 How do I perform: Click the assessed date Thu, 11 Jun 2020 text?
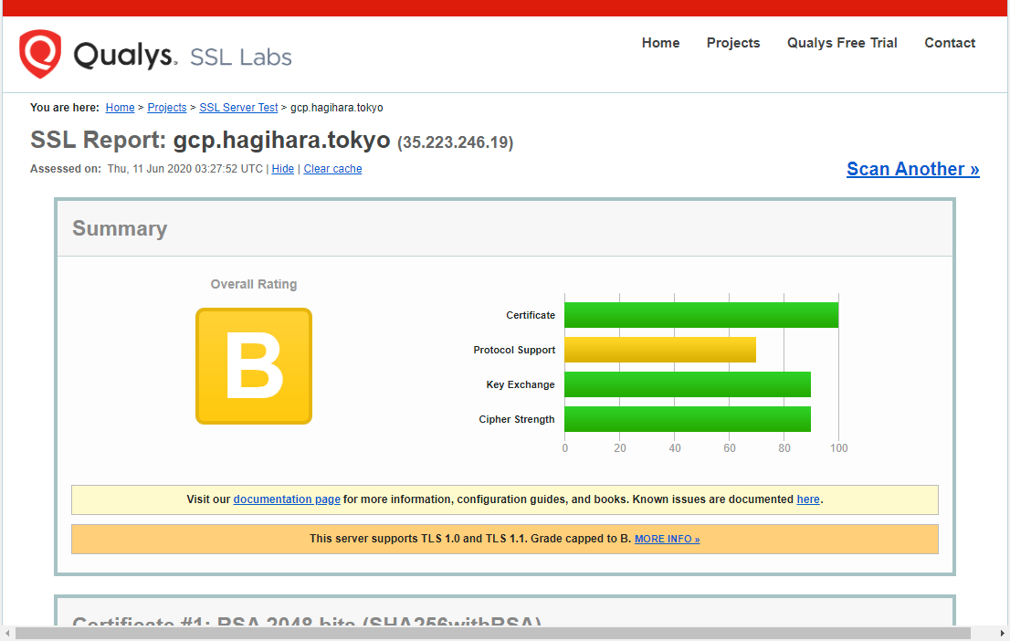coord(184,169)
